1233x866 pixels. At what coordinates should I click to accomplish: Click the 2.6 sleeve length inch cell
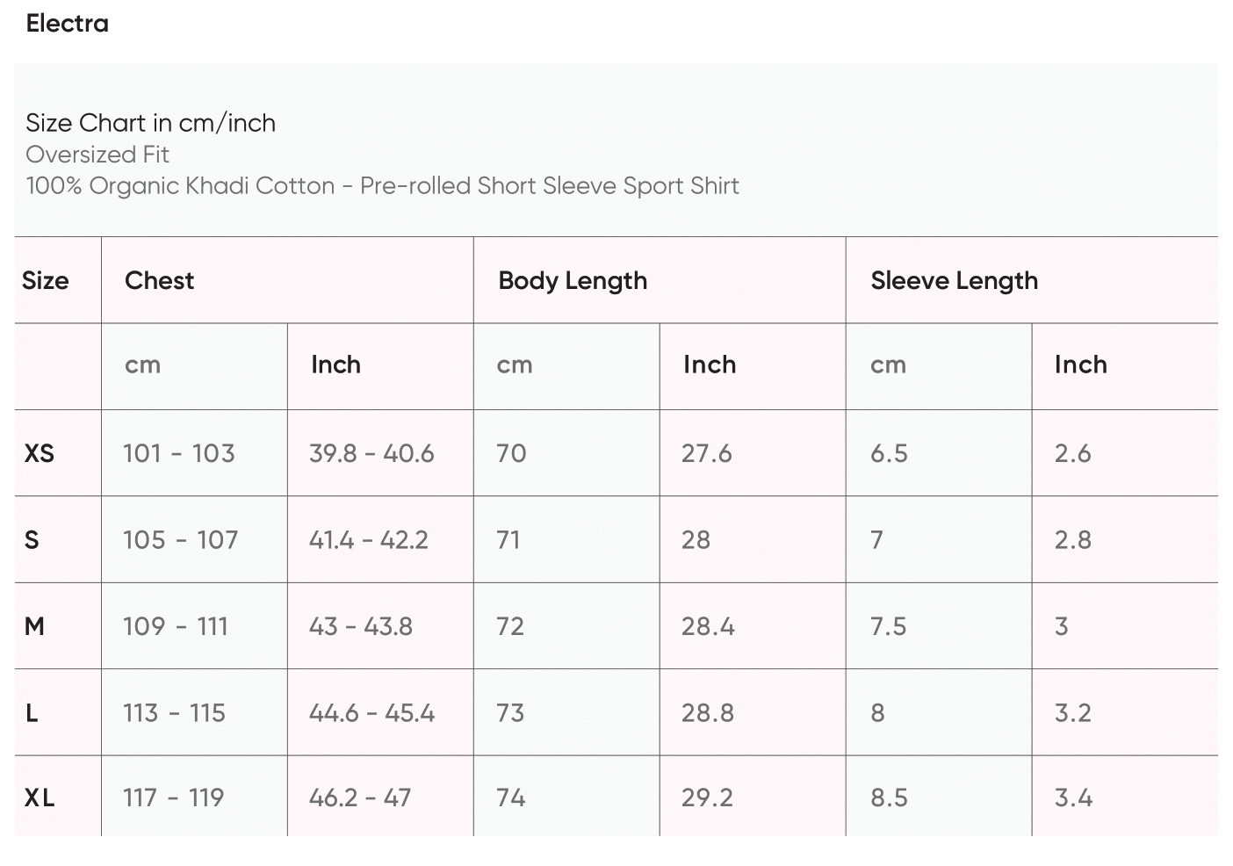[1072, 453]
